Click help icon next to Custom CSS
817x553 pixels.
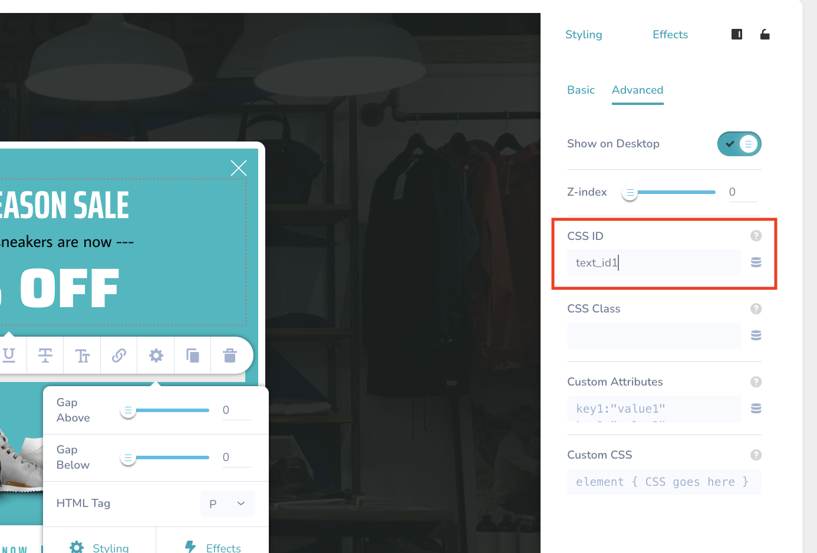click(756, 455)
